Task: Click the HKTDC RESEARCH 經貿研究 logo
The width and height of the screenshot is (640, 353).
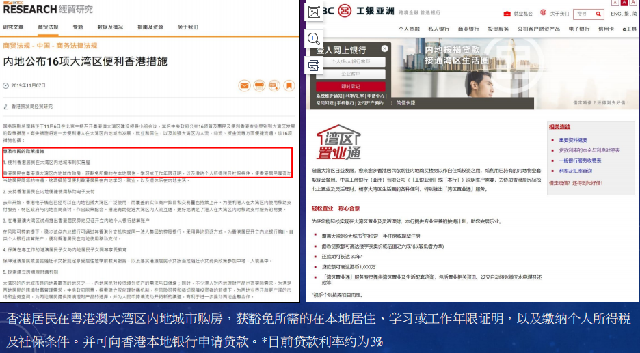Action: (x=48, y=8)
